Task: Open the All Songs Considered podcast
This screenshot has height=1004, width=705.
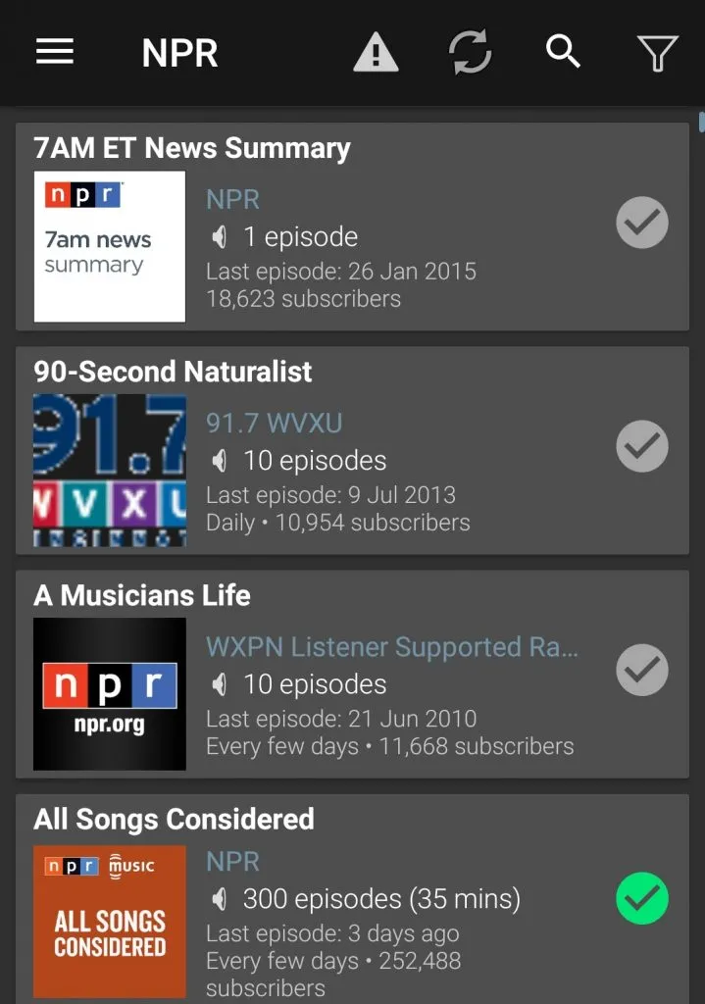Action: (x=175, y=819)
